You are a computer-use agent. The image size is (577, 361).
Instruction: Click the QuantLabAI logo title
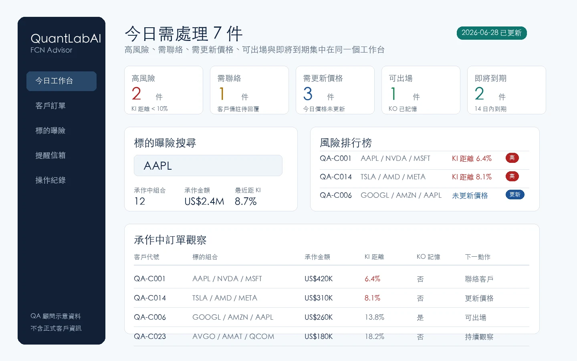(66, 39)
